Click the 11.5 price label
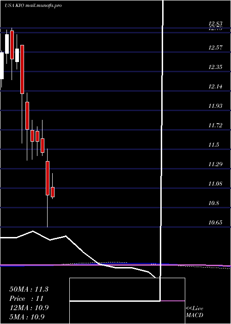Image resolution: width=231 pixels, height=324 pixels. 213,145
